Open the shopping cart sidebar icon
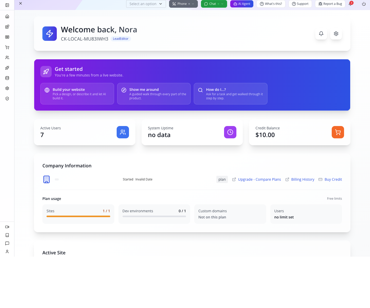The width and height of the screenshot is (370, 308). [7, 47]
